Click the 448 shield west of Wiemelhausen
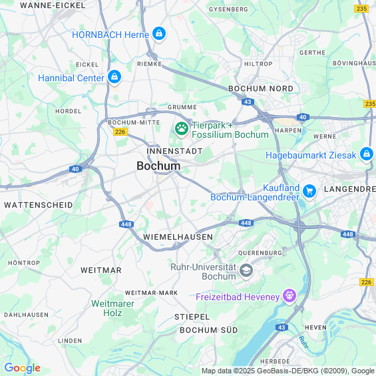376x376 pixels. tap(126, 224)
